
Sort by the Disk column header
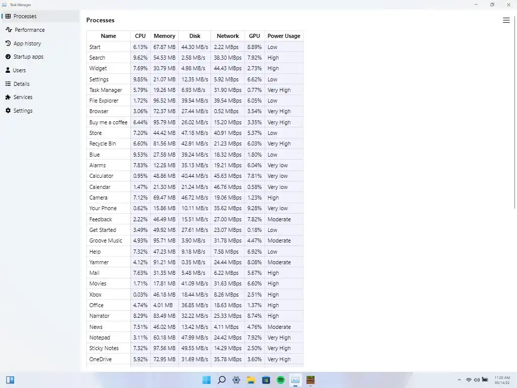[194, 36]
